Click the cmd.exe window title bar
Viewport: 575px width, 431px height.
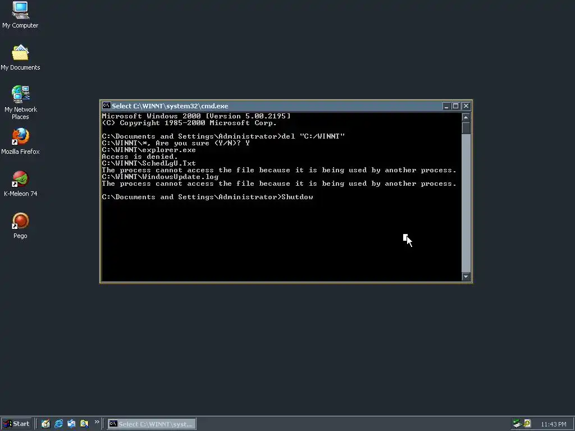[x=271, y=106]
